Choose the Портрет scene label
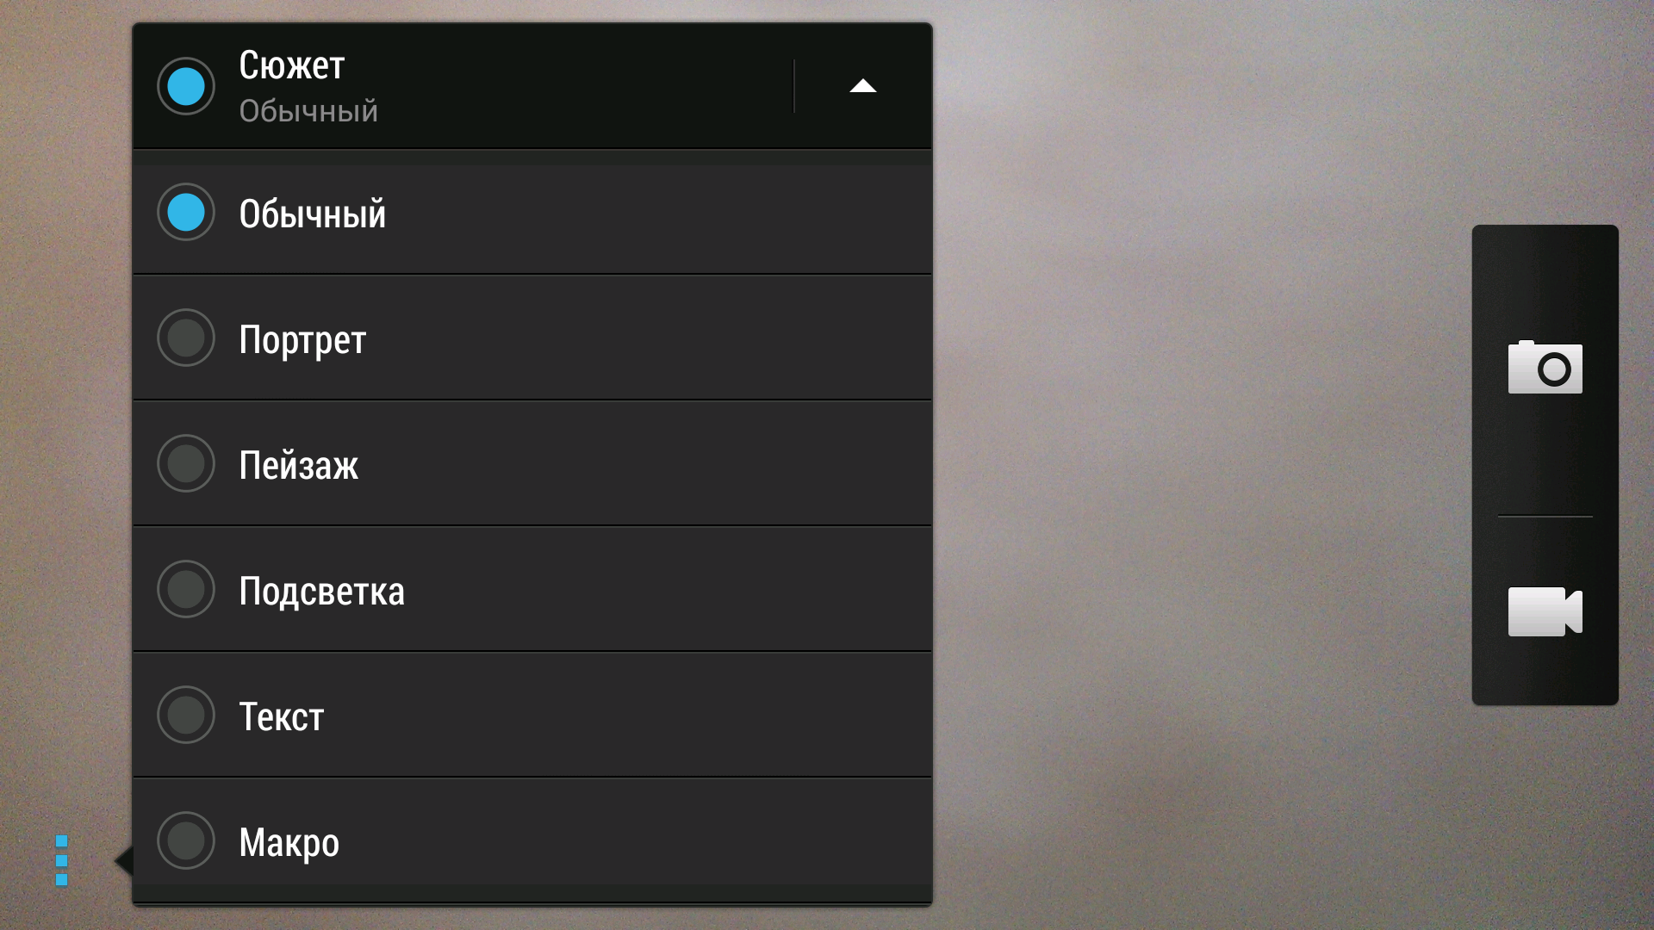 click(x=302, y=340)
